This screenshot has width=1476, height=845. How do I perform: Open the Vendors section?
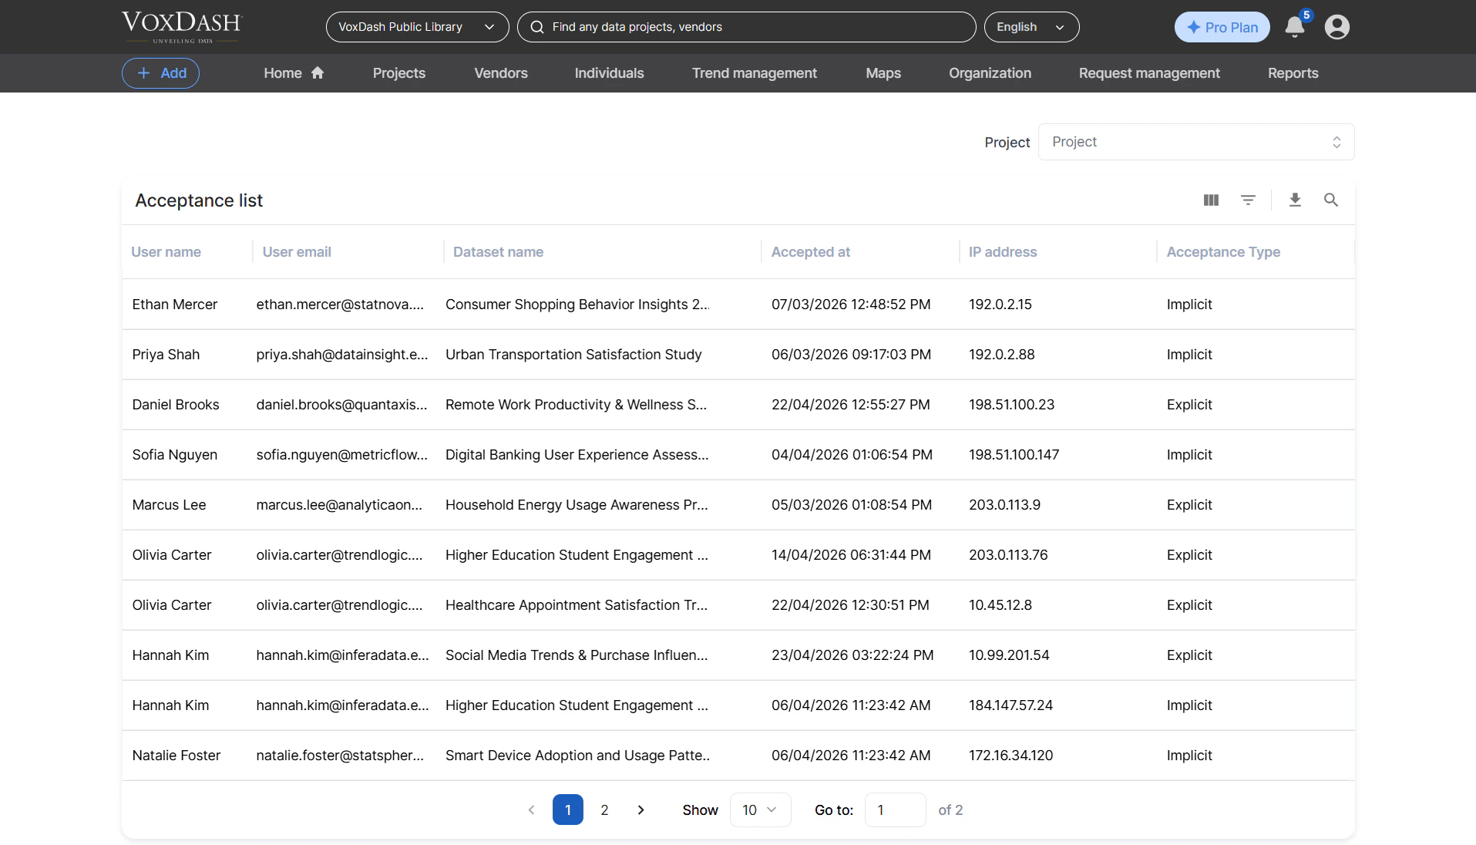(501, 73)
